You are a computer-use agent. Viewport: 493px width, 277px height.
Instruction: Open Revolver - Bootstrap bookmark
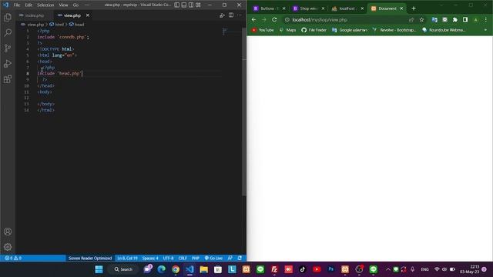(x=394, y=30)
